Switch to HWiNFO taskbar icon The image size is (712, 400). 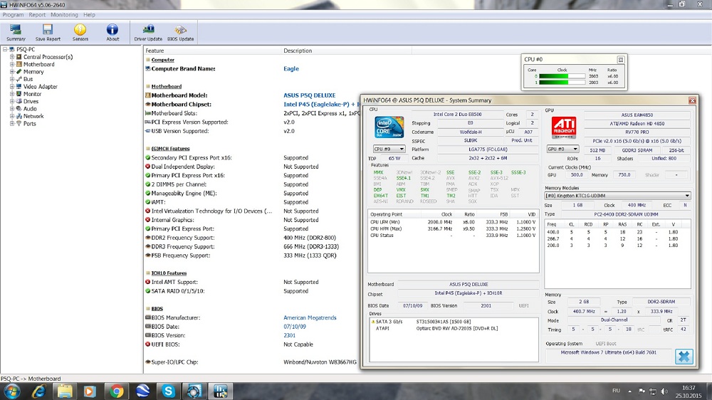tap(221, 391)
